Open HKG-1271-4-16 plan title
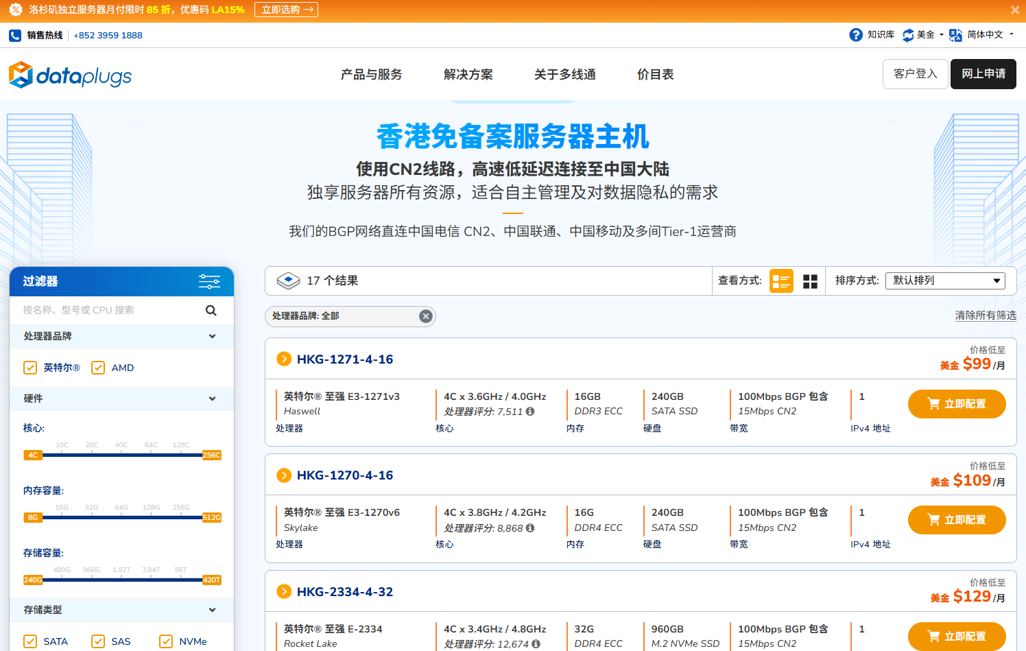 (x=345, y=359)
